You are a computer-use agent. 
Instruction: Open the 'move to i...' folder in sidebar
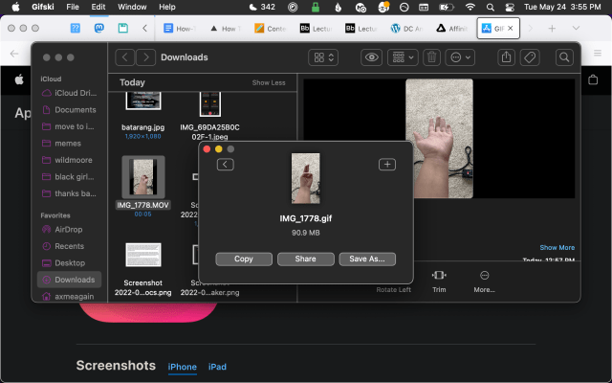click(70, 126)
